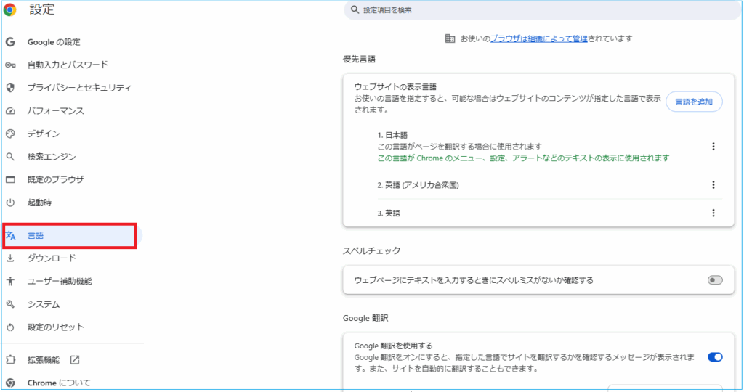Screen dimensions: 744x392
Task: Open ダウンロード settings
Action: coord(52,258)
